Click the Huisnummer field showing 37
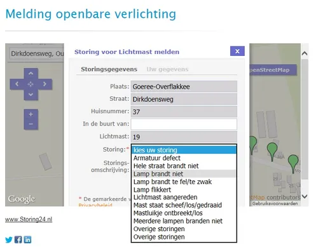 coord(184,112)
